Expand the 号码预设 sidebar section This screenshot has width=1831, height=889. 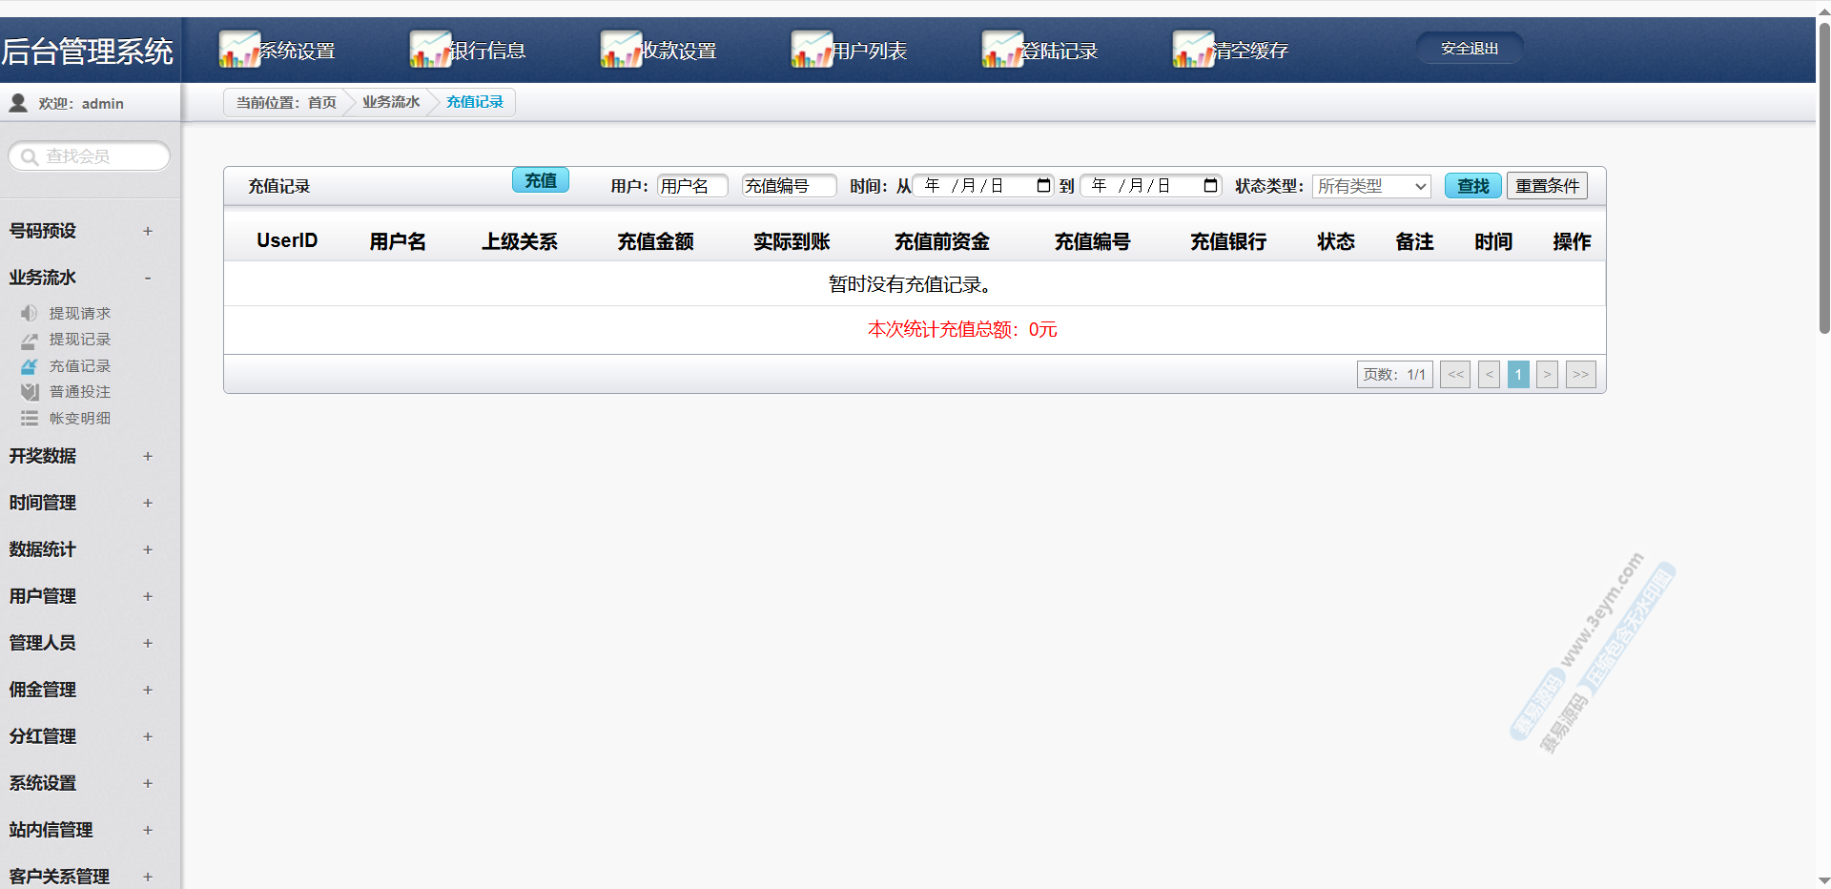(x=147, y=231)
